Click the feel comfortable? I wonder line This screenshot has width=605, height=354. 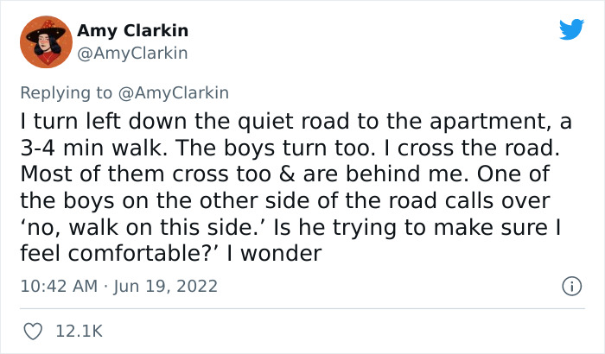tap(170, 254)
